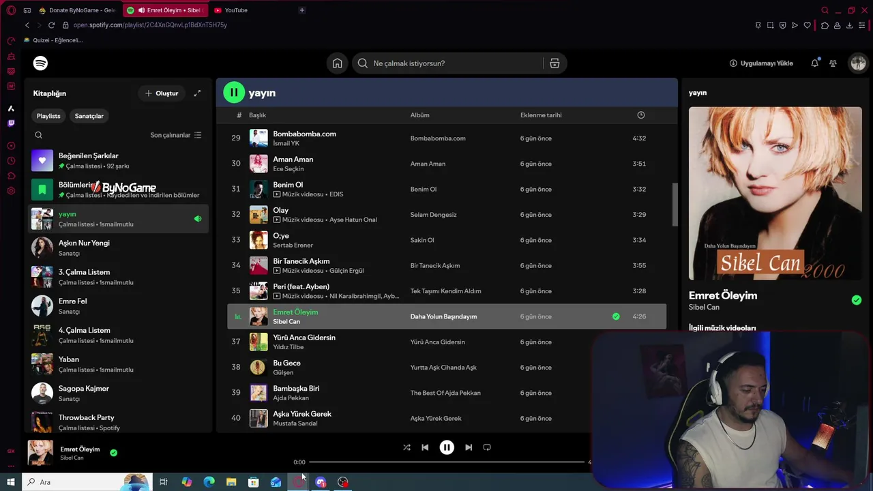Viewport: 873px width, 491px height.
Task: Filter the library by Sanatçılar
Action: tap(89, 116)
